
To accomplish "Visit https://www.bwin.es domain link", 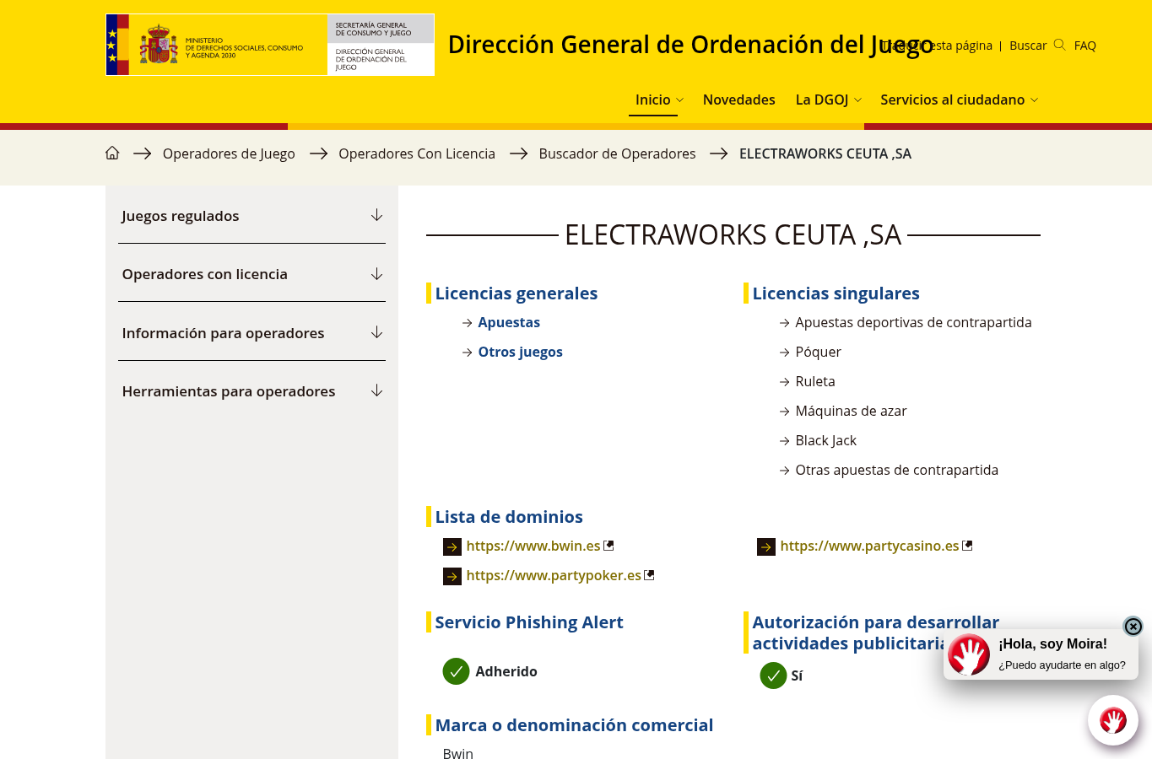I will 533,546.
